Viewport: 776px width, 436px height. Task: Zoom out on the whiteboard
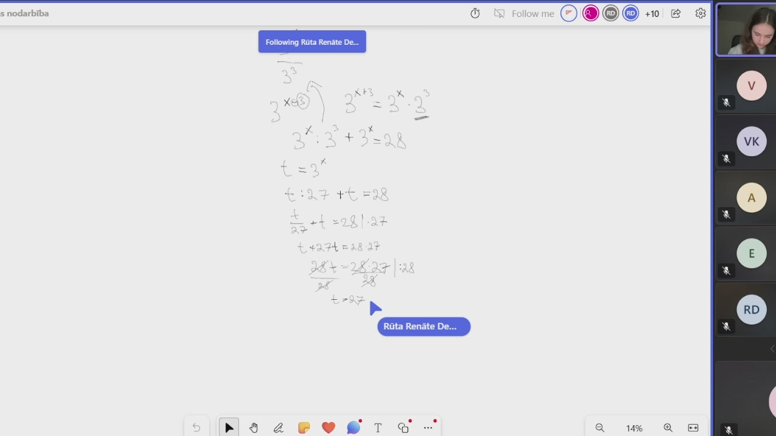pos(600,428)
